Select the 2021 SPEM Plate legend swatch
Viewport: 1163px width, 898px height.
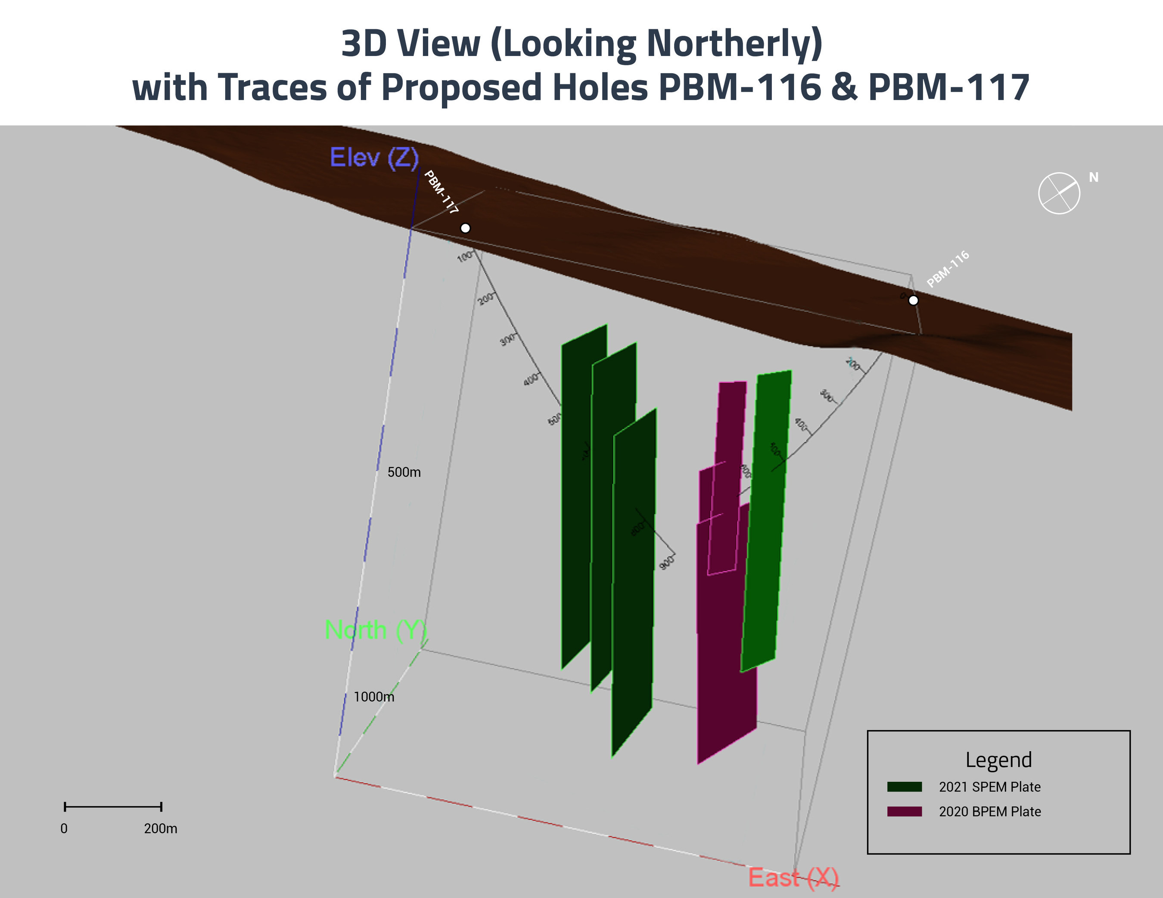coord(904,787)
